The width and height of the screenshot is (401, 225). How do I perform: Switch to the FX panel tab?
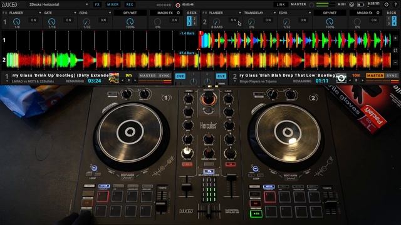coord(97,4)
